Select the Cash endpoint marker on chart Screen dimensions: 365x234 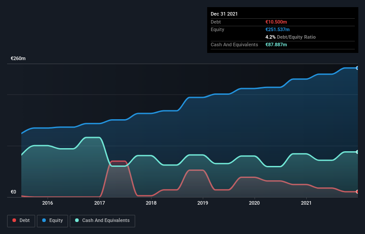pos(357,152)
